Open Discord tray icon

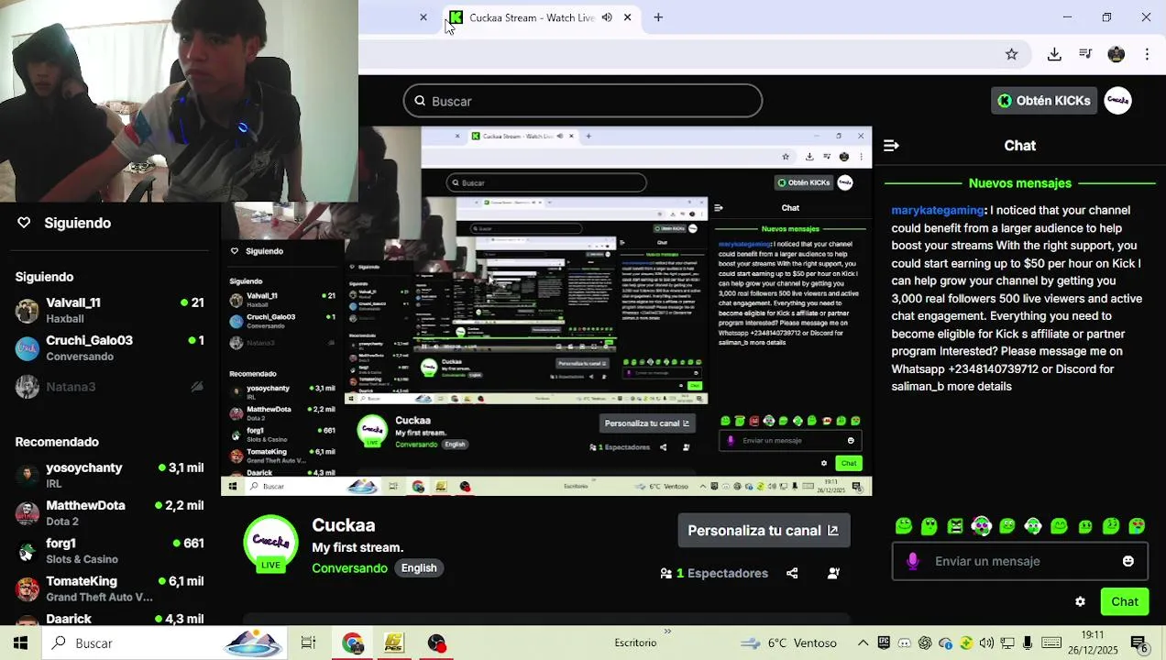904,643
